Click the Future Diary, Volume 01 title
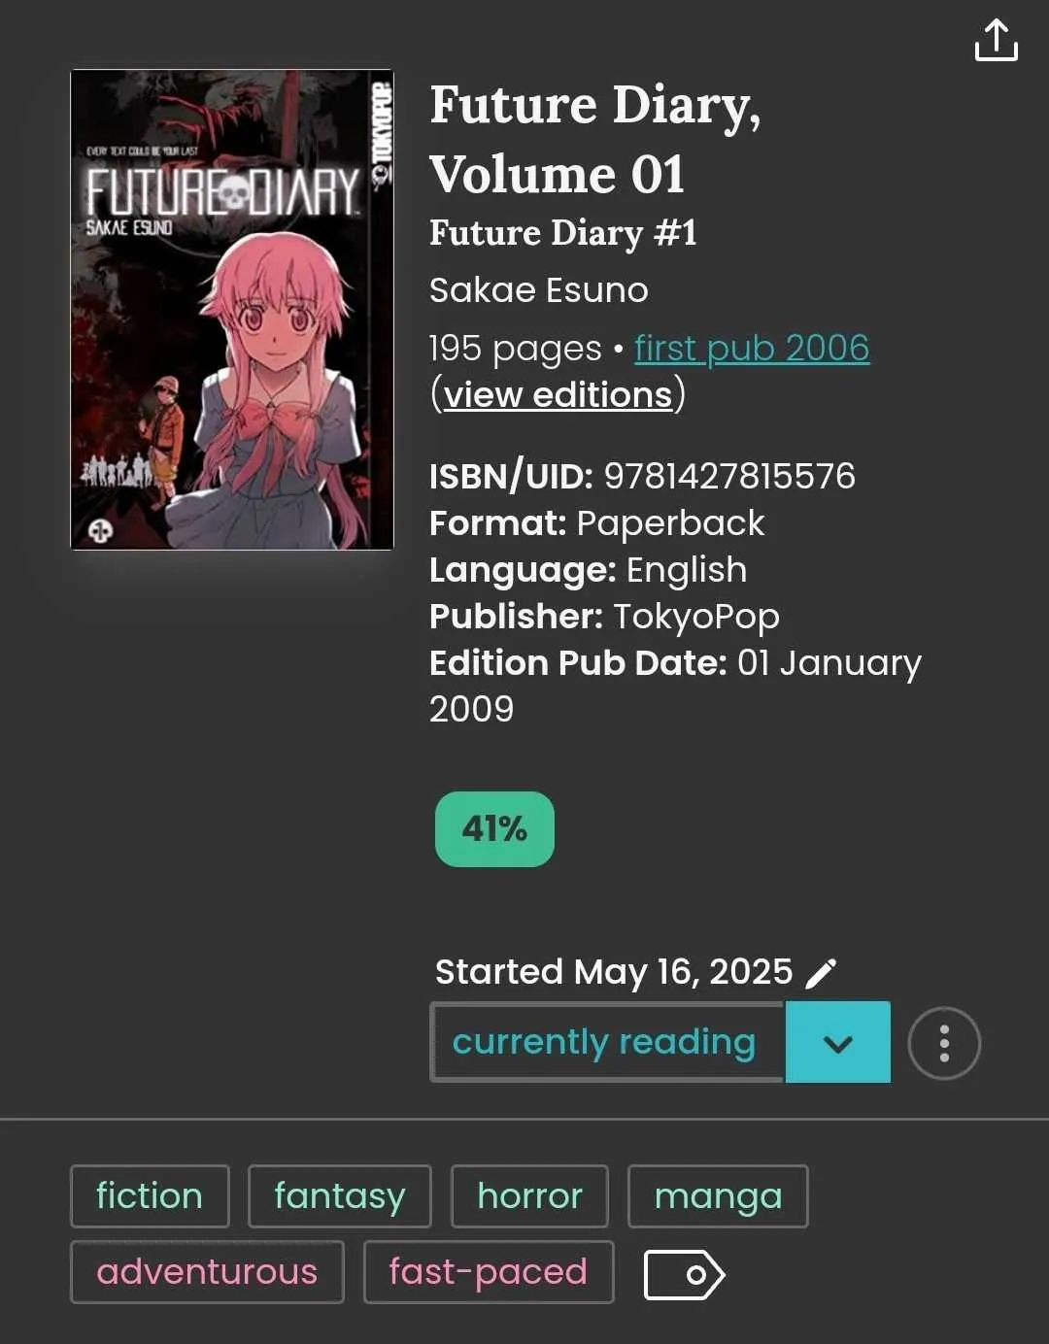Screen dimensions: 1049x1344 pyautogui.click(x=594, y=140)
